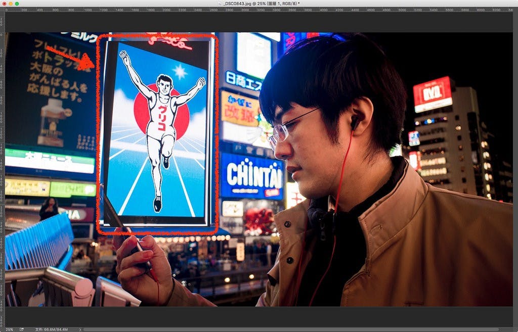Click the export/share icon in status bar
This screenshot has height=332, width=518.
pos(22,329)
